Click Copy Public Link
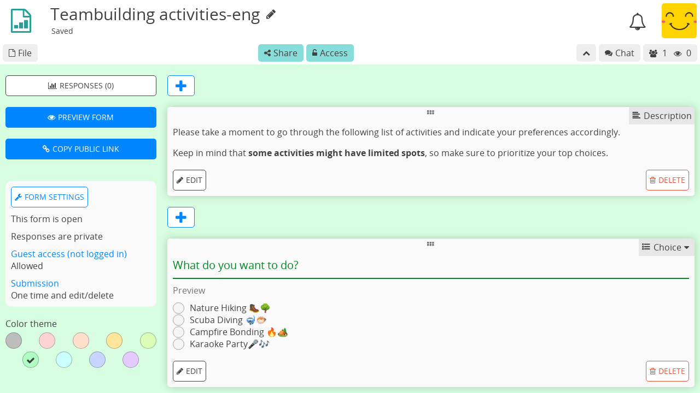This screenshot has width=700, height=393. click(80, 148)
